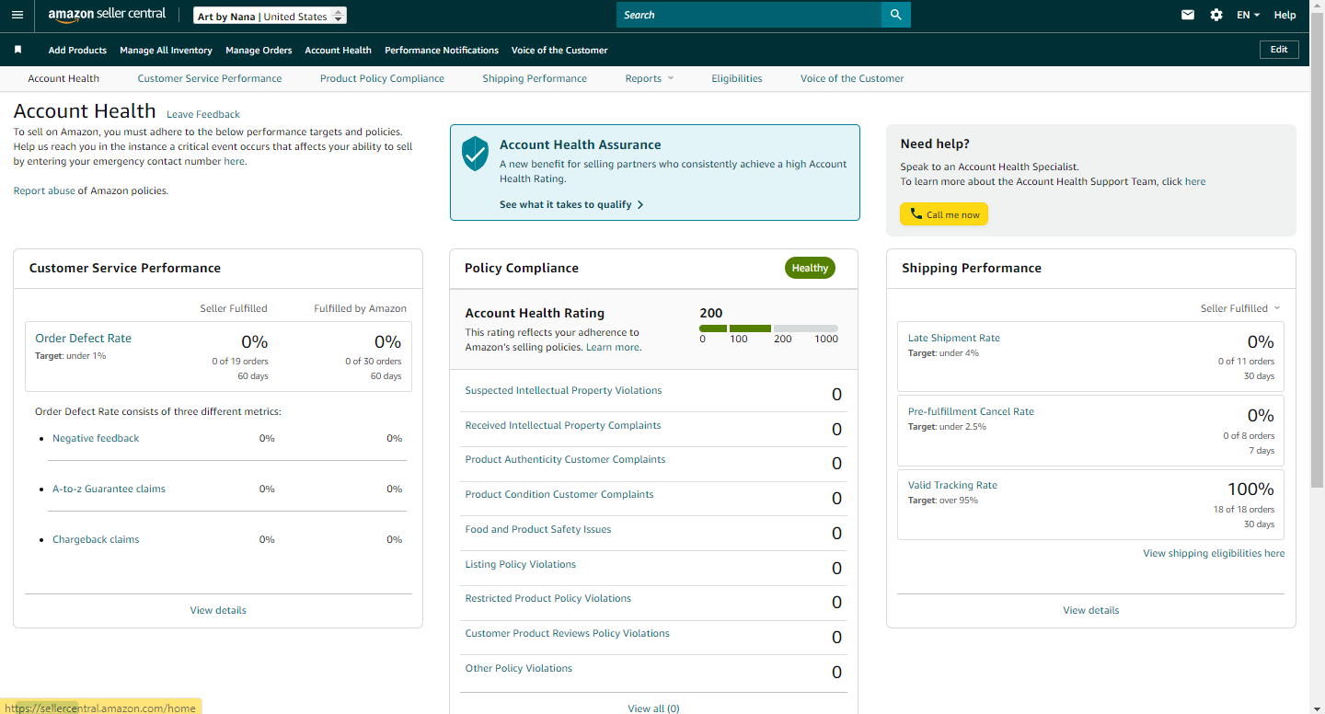Image resolution: width=1325 pixels, height=714 pixels.
Task: Select the Account Health tab
Action: 63,78
